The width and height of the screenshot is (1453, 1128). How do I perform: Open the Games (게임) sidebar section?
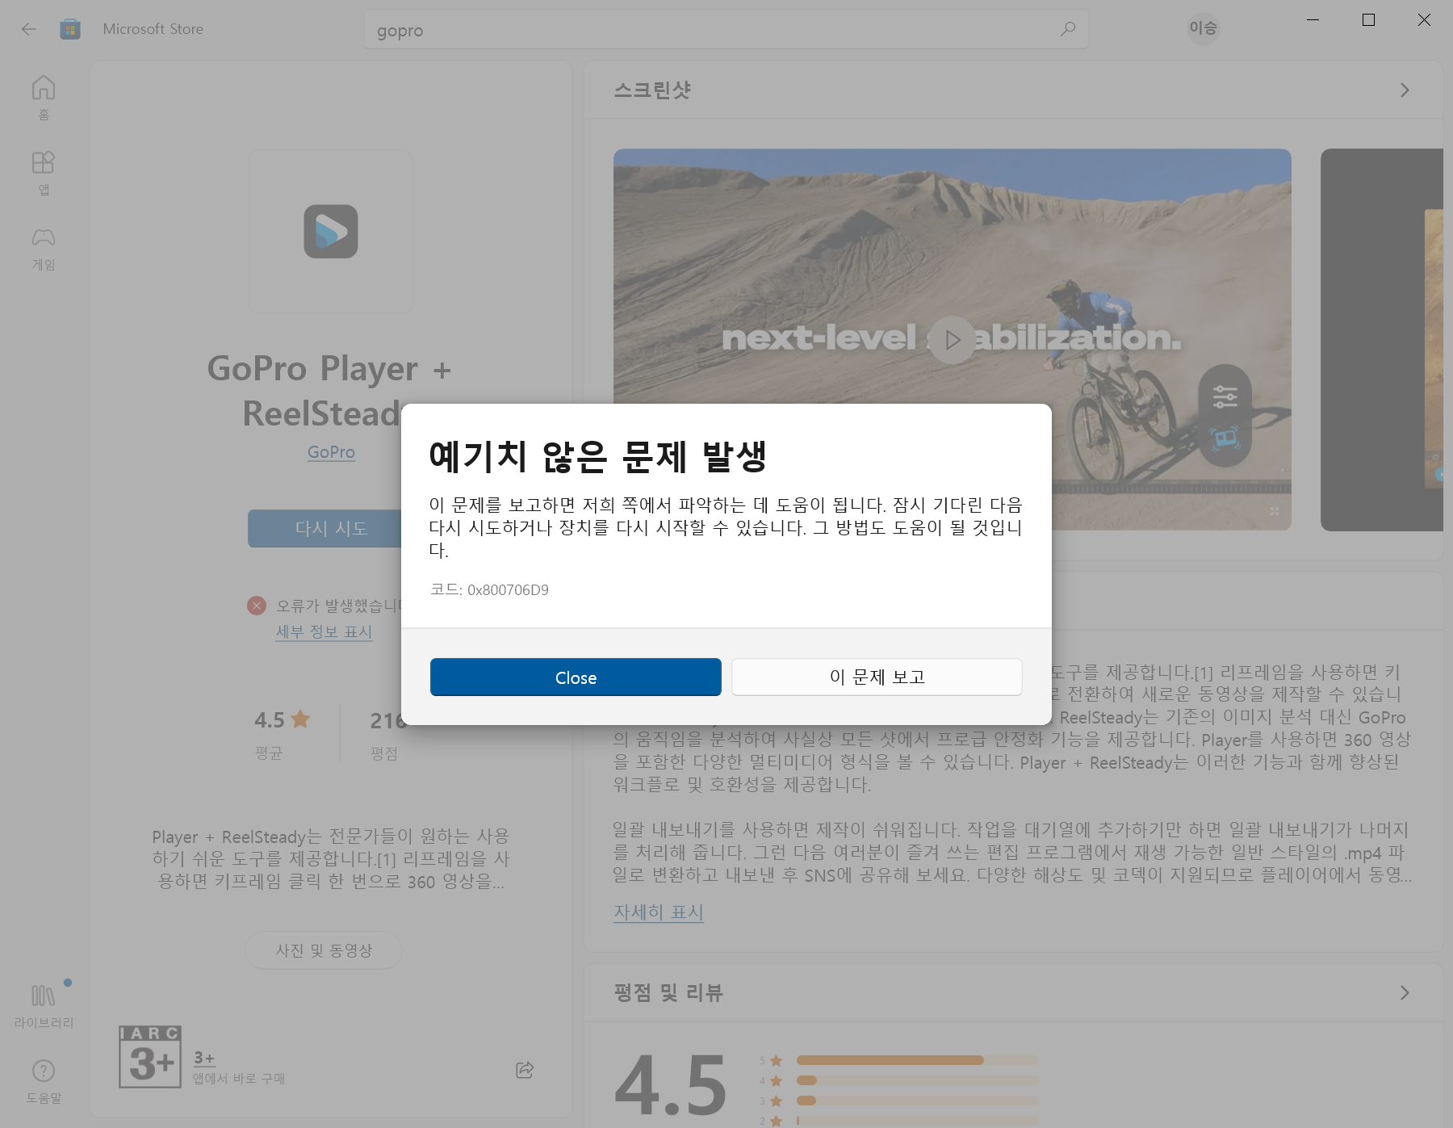coord(44,248)
